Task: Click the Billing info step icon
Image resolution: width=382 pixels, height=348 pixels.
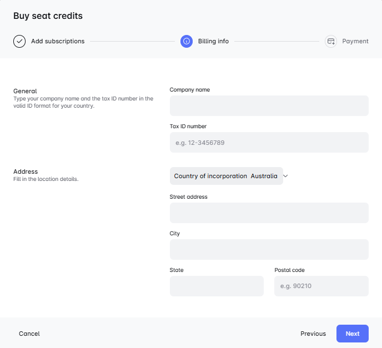Action: tap(187, 41)
